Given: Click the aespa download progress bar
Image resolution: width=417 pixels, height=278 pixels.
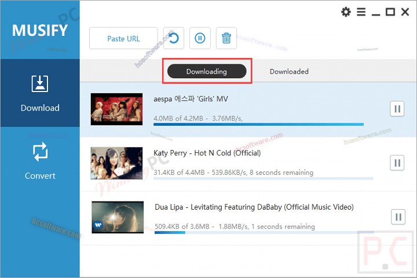Looking at the screenshot, I should tap(258, 124).
